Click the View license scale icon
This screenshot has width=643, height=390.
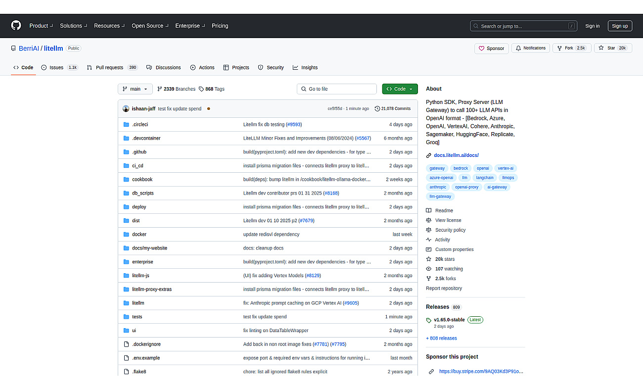click(x=429, y=220)
